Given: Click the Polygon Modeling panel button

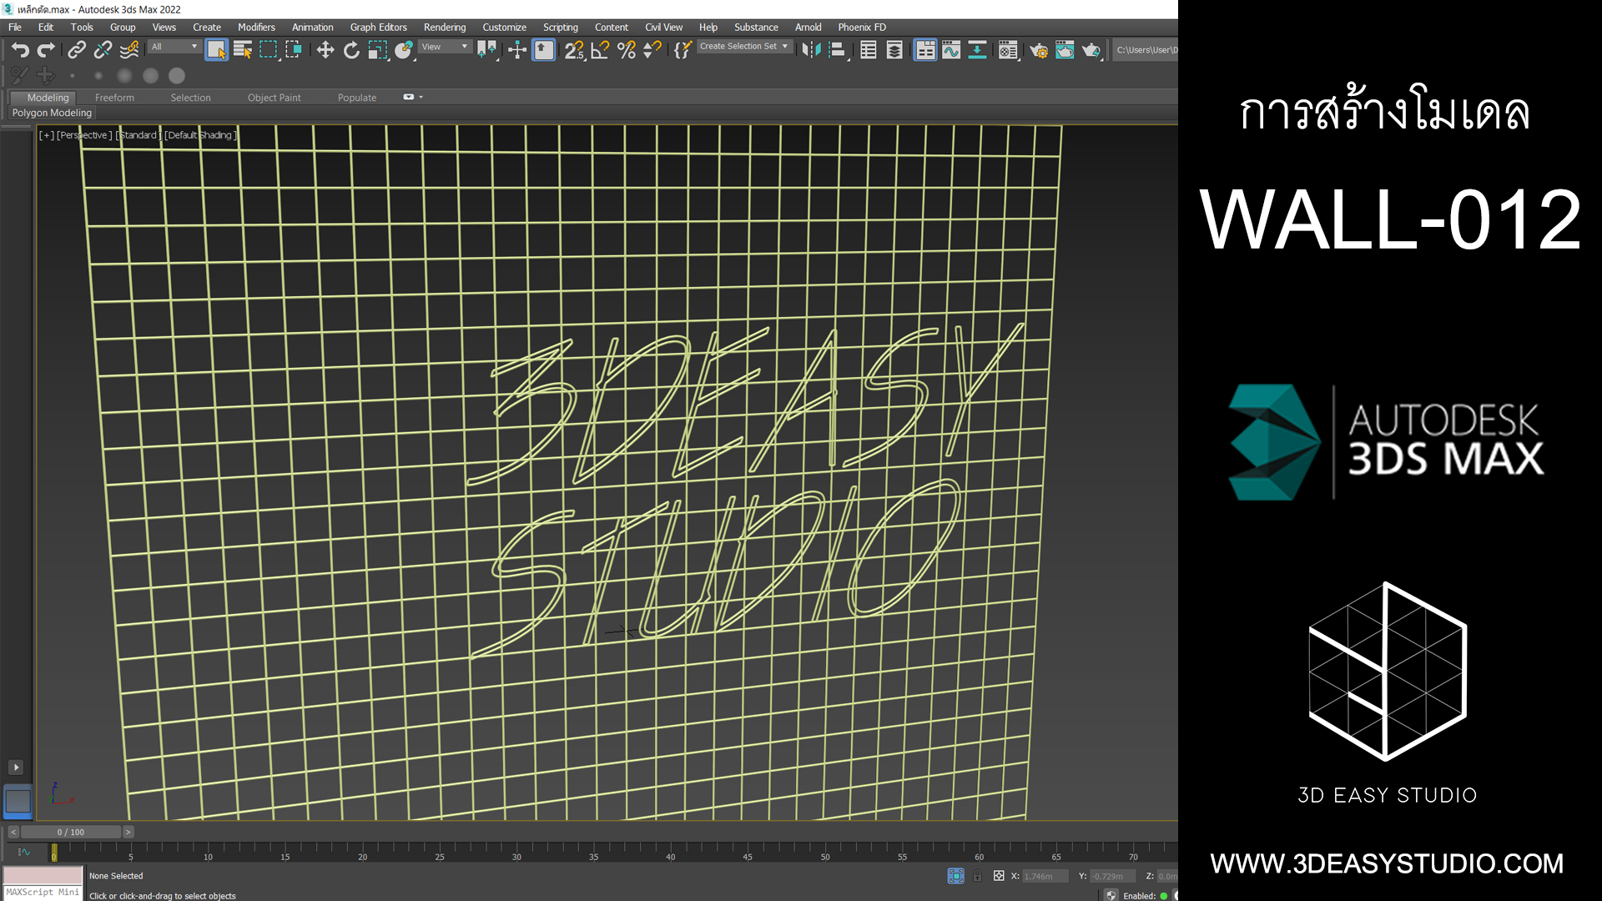Looking at the screenshot, I should 52,113.
